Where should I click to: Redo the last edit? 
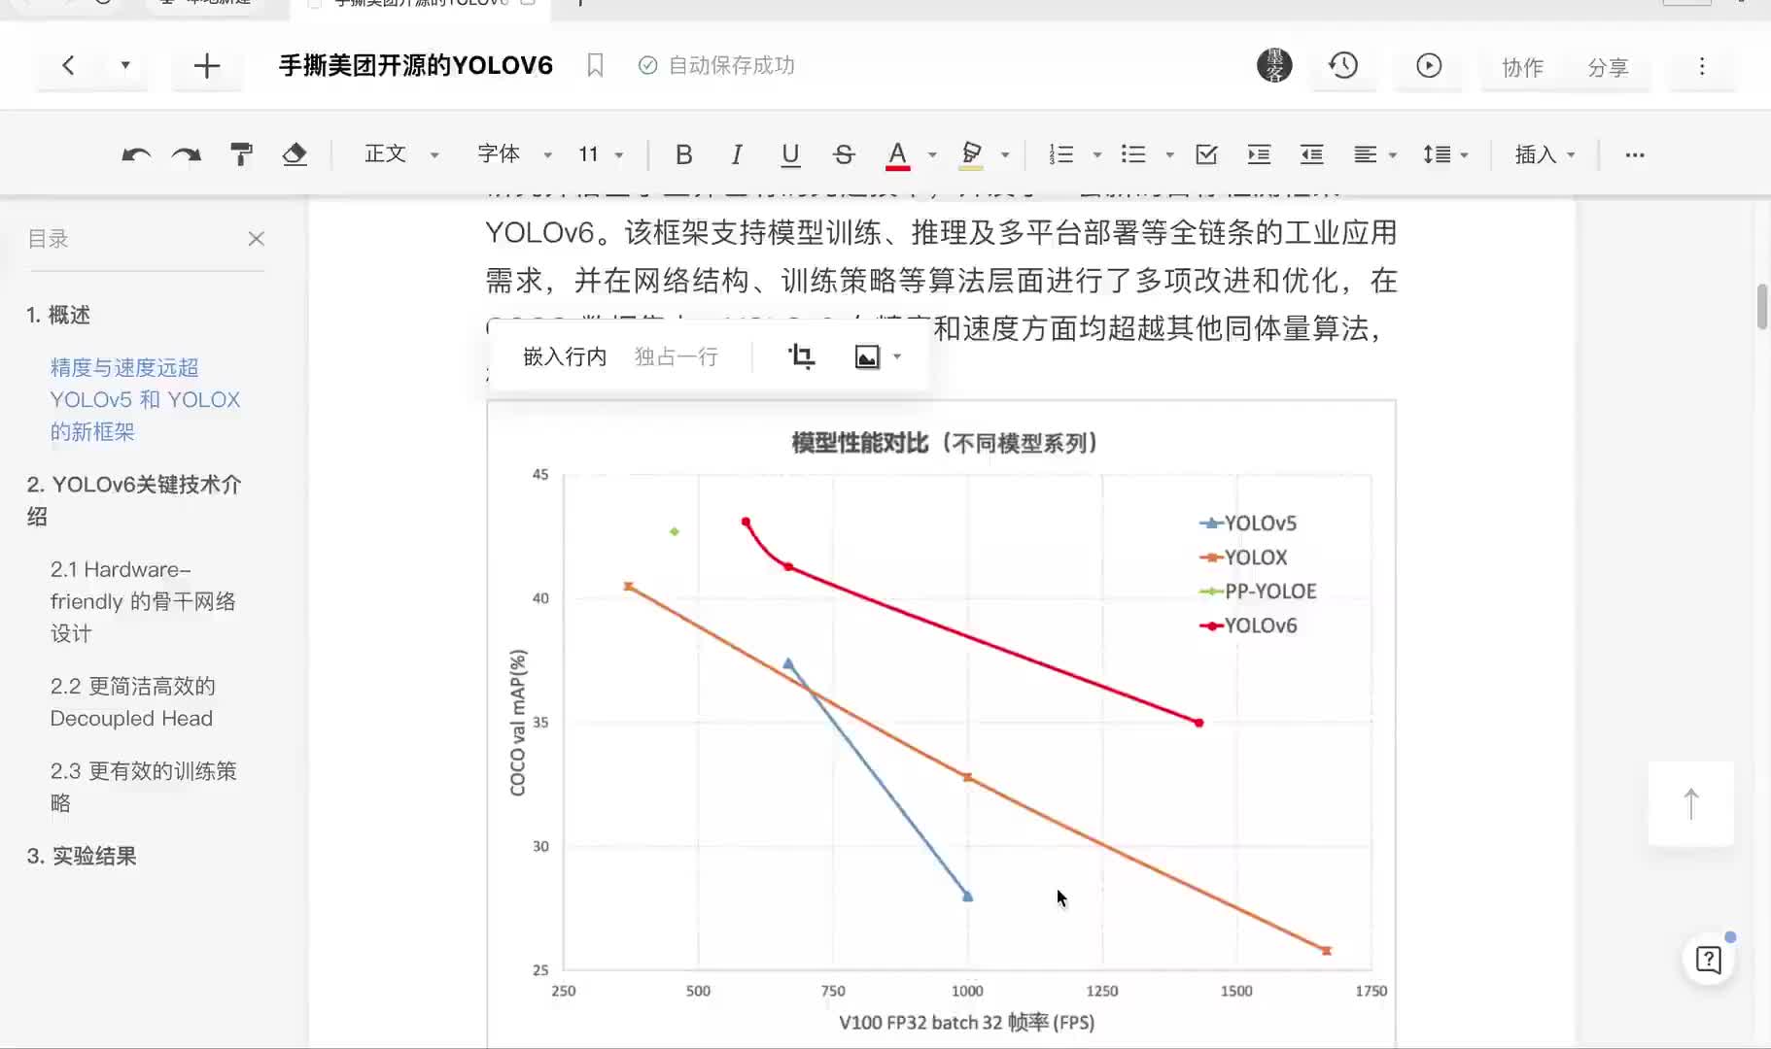[x=186, y=154]
